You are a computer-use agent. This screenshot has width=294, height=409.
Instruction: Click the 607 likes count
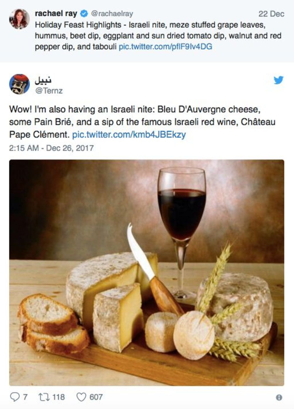(96, 397)
